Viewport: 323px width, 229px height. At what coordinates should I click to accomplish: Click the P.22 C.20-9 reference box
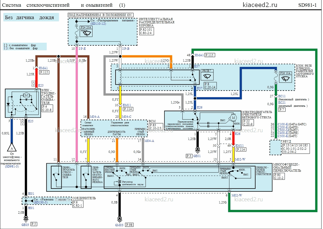click(248, 123)
